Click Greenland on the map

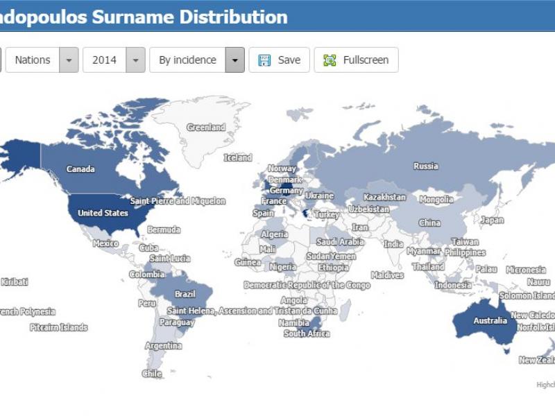pos(206,127)
